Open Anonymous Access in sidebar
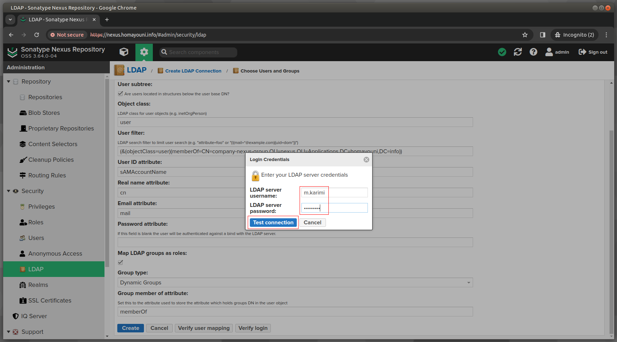 [55, 253]
